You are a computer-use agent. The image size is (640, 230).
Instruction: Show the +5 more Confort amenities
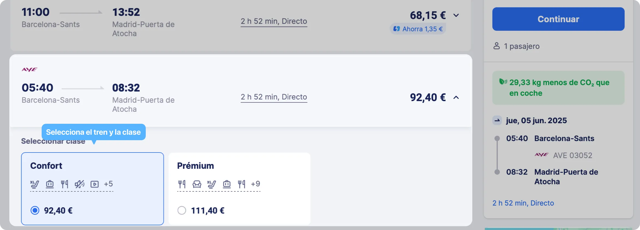[x=108, y=184]
